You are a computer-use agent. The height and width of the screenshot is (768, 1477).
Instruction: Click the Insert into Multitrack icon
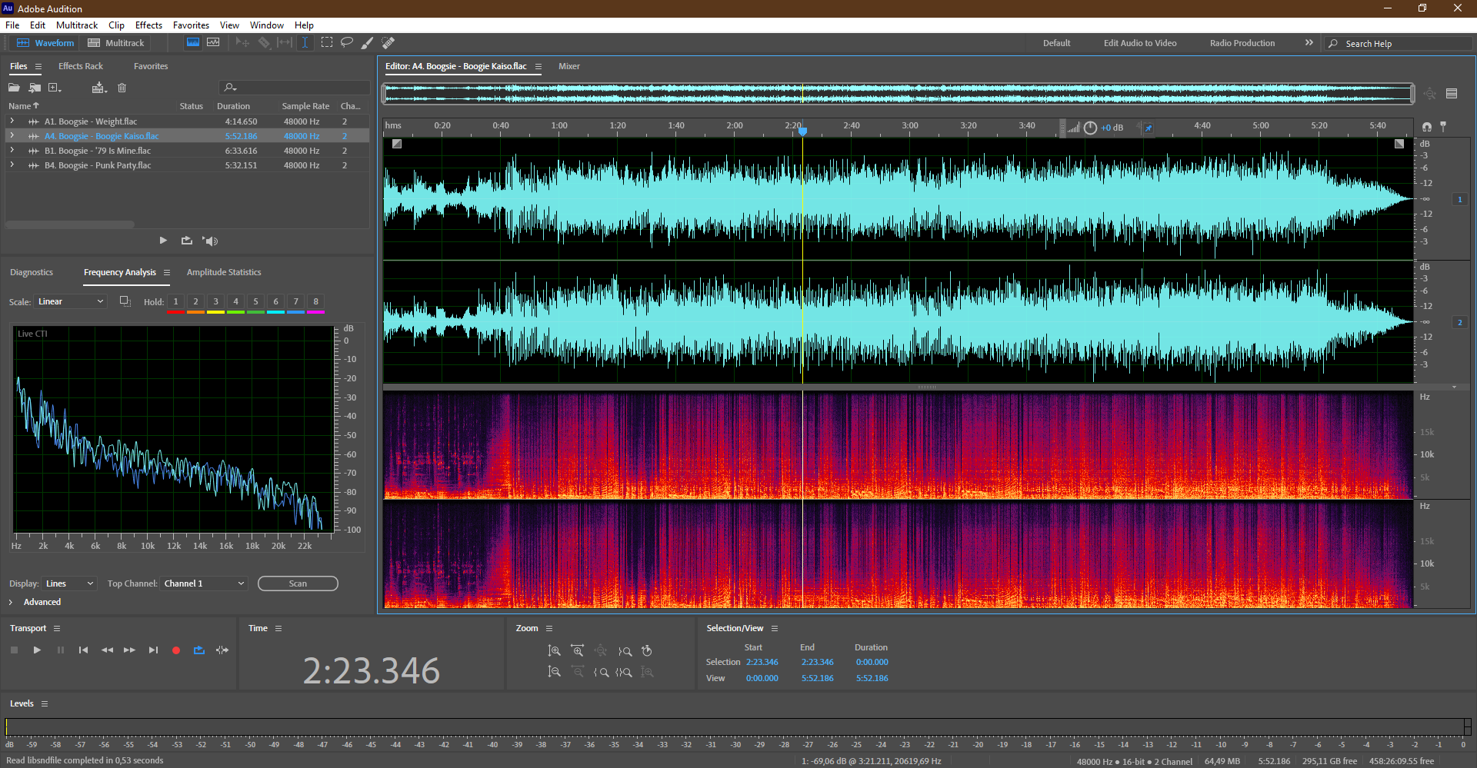pyautogui.click(x=98, y=88)
